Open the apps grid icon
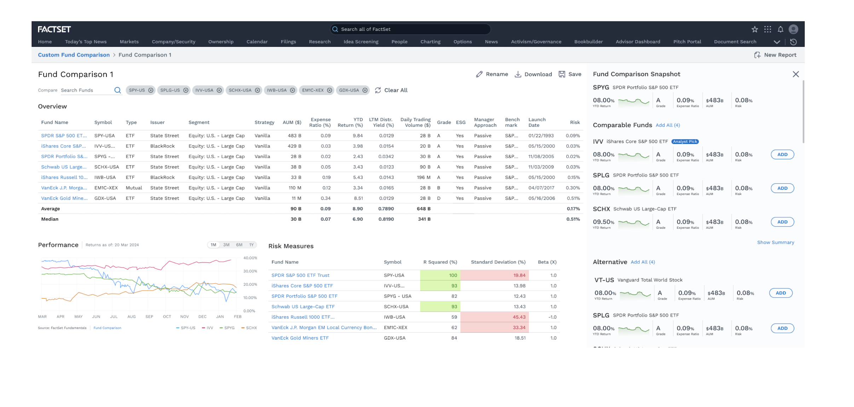The image size is (854, 407). tap(767, 29)
